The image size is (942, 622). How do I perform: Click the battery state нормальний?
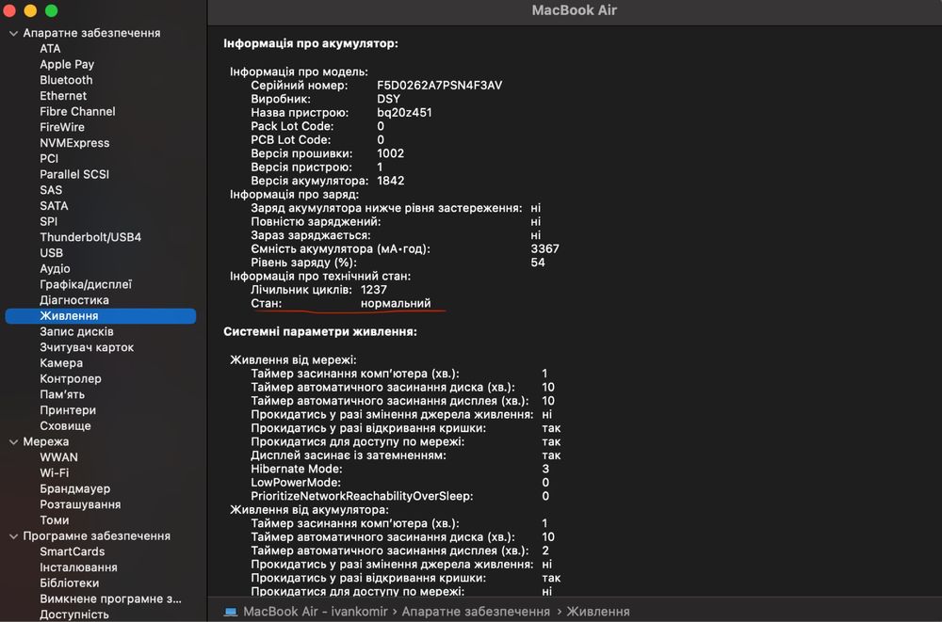(396, 303)
